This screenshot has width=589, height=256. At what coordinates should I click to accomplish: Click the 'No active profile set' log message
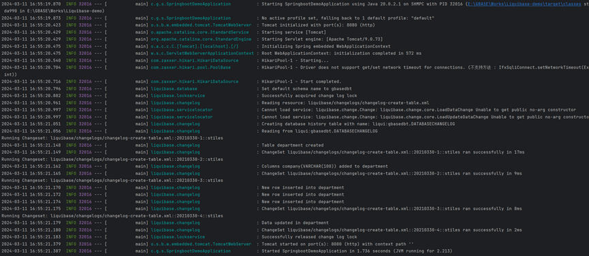click(x=348, y=18)
